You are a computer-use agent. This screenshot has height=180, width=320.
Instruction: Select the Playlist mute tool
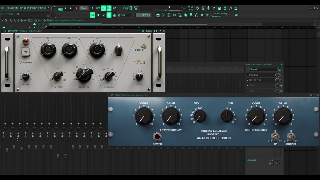click(22, 20)
